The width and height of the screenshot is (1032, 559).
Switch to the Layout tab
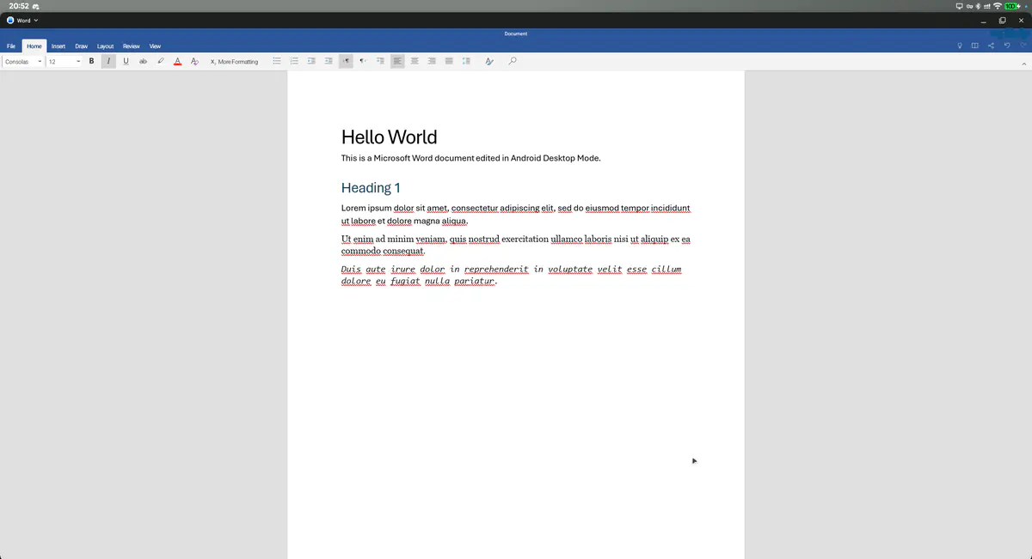106,46
